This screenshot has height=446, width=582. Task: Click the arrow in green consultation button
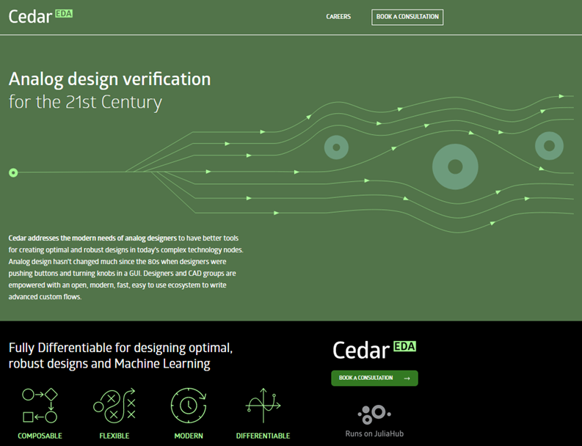tap(407, 378)
